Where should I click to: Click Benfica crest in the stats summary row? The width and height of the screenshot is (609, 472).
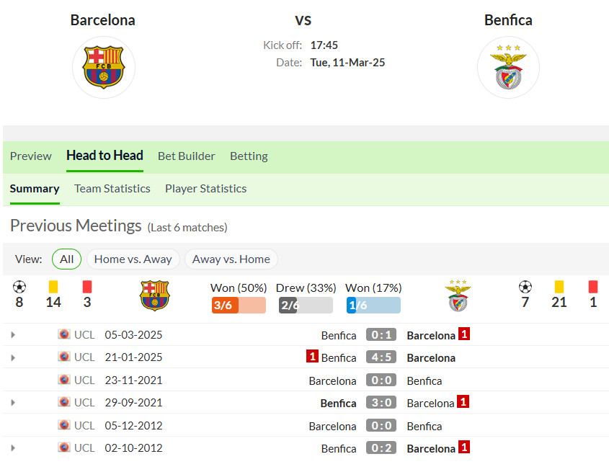pos(458,295)
